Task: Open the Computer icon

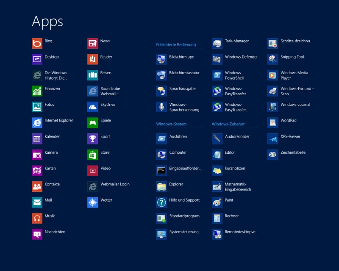Action: (161, 155)
